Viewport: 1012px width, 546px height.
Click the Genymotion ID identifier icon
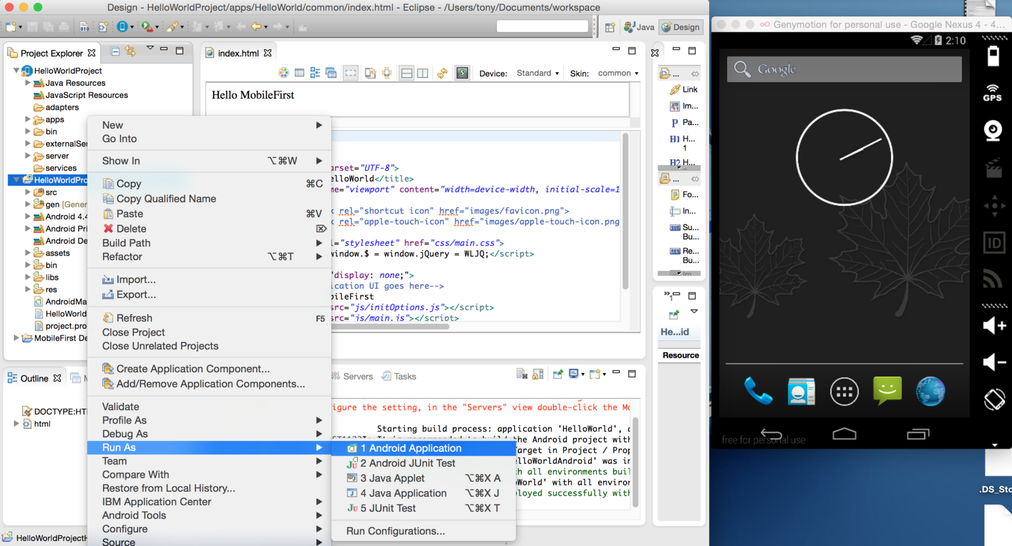click(994, 243)
